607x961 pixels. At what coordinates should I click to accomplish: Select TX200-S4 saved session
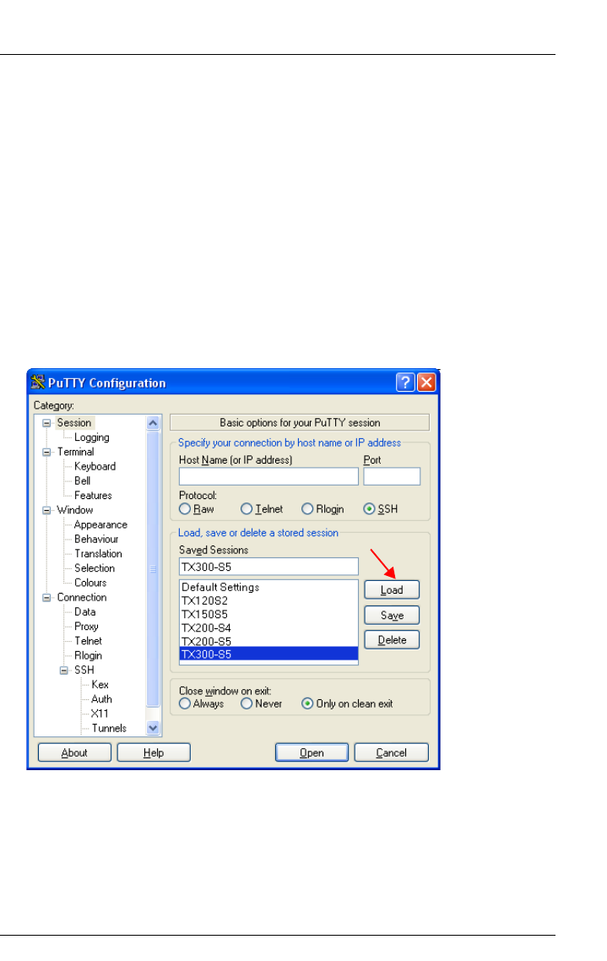click(x=269, y=627)
